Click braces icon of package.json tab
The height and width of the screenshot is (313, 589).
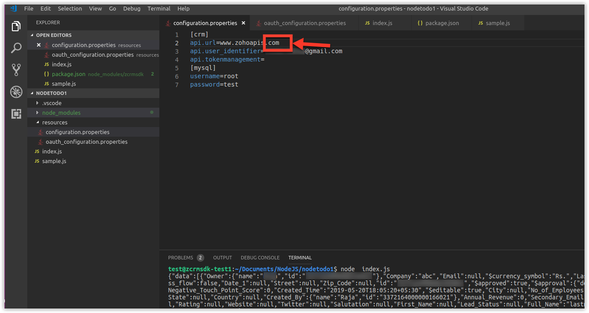(x=420, y=23)
